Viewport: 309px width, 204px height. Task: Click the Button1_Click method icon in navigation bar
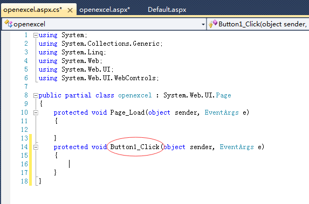click(213, 24)
